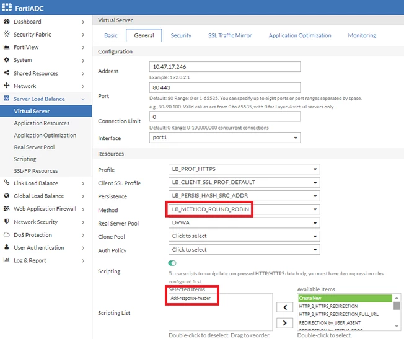Viewport: 404px width, 339px height.
Task: Select HTTP_2_HTTPS_REDIRECTION_FULL_URL script
Action: point(338,314)
